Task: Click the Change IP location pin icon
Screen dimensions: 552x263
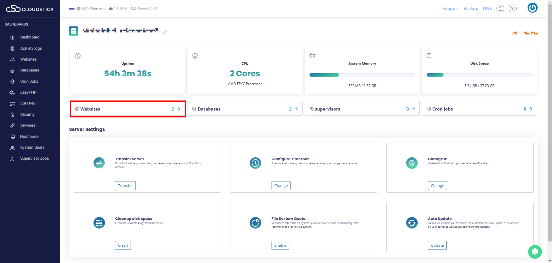Action: (412, 163)
